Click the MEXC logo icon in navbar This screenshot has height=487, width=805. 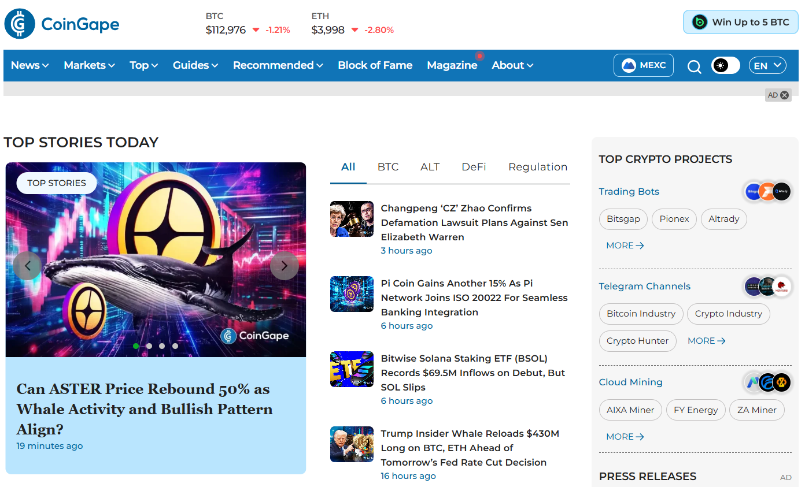click(629, 65)
